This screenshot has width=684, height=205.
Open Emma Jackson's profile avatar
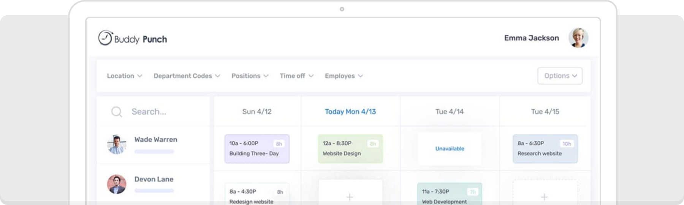578,38
